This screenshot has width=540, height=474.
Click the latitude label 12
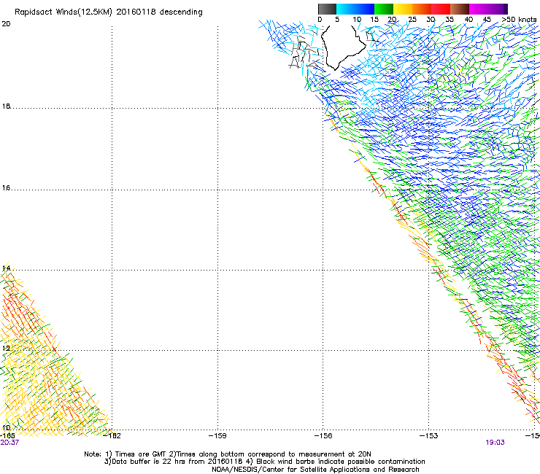tap(6, 349)
